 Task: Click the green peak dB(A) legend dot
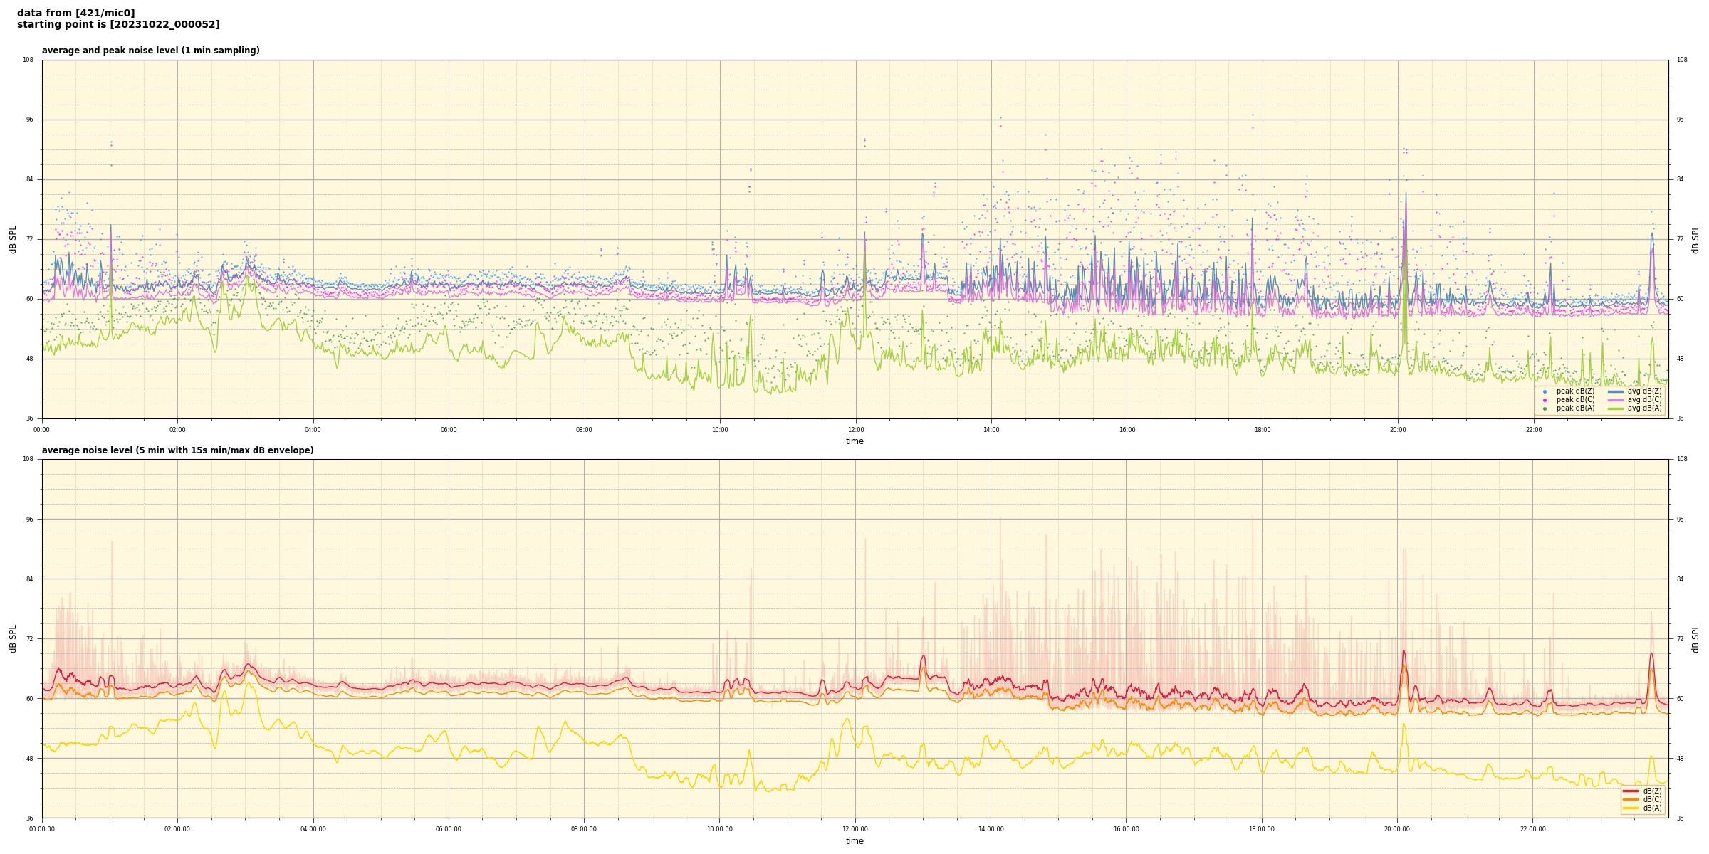click(x=1545, y=408)
